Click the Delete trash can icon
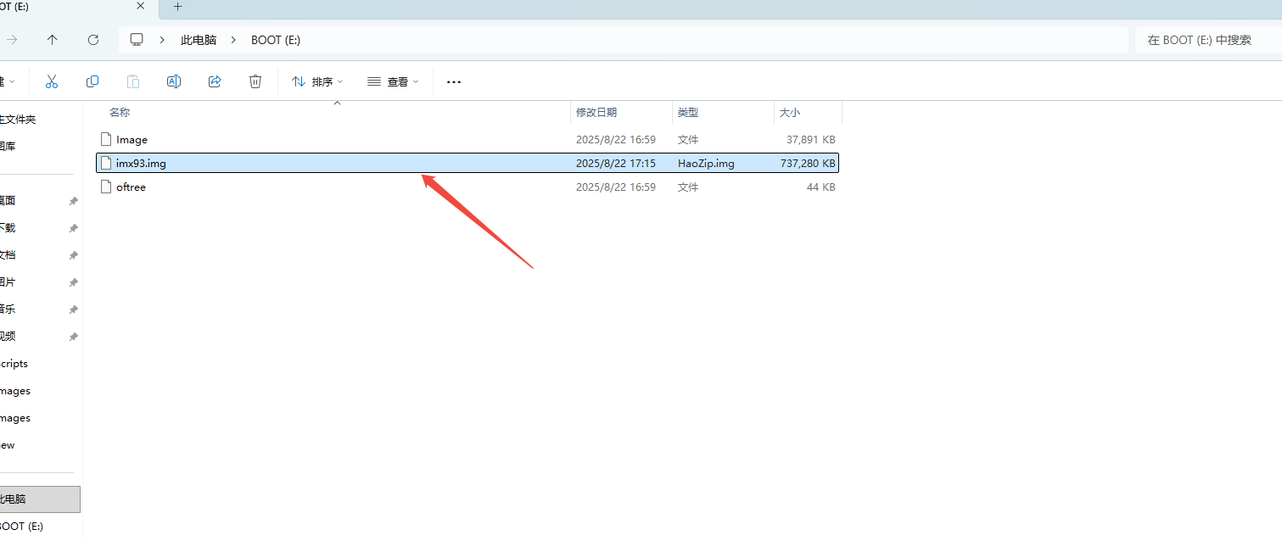Screen dimensions: 1282x541 255,81
